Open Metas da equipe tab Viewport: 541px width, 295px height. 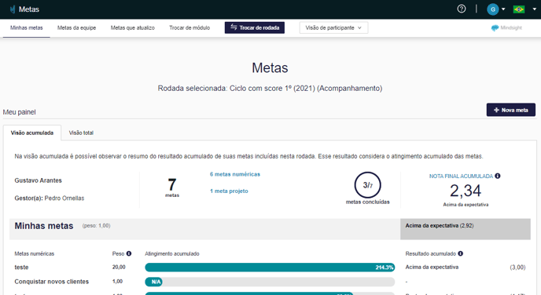coord(76,28)
